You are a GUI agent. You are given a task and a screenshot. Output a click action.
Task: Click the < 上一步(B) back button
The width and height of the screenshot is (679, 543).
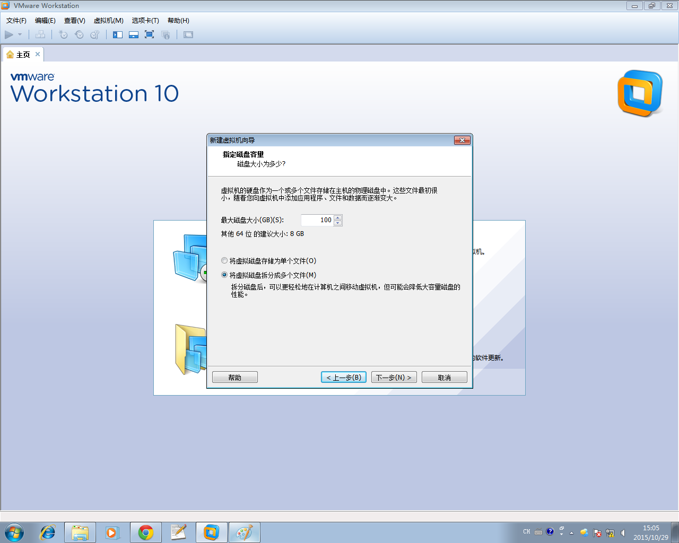[x=344, y=377]
